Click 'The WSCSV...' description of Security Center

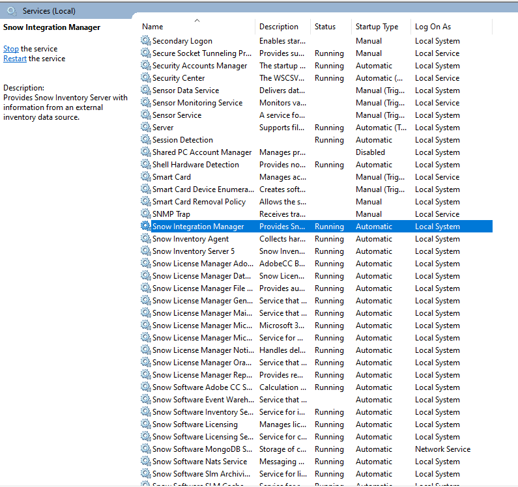[x=281, y=78]
